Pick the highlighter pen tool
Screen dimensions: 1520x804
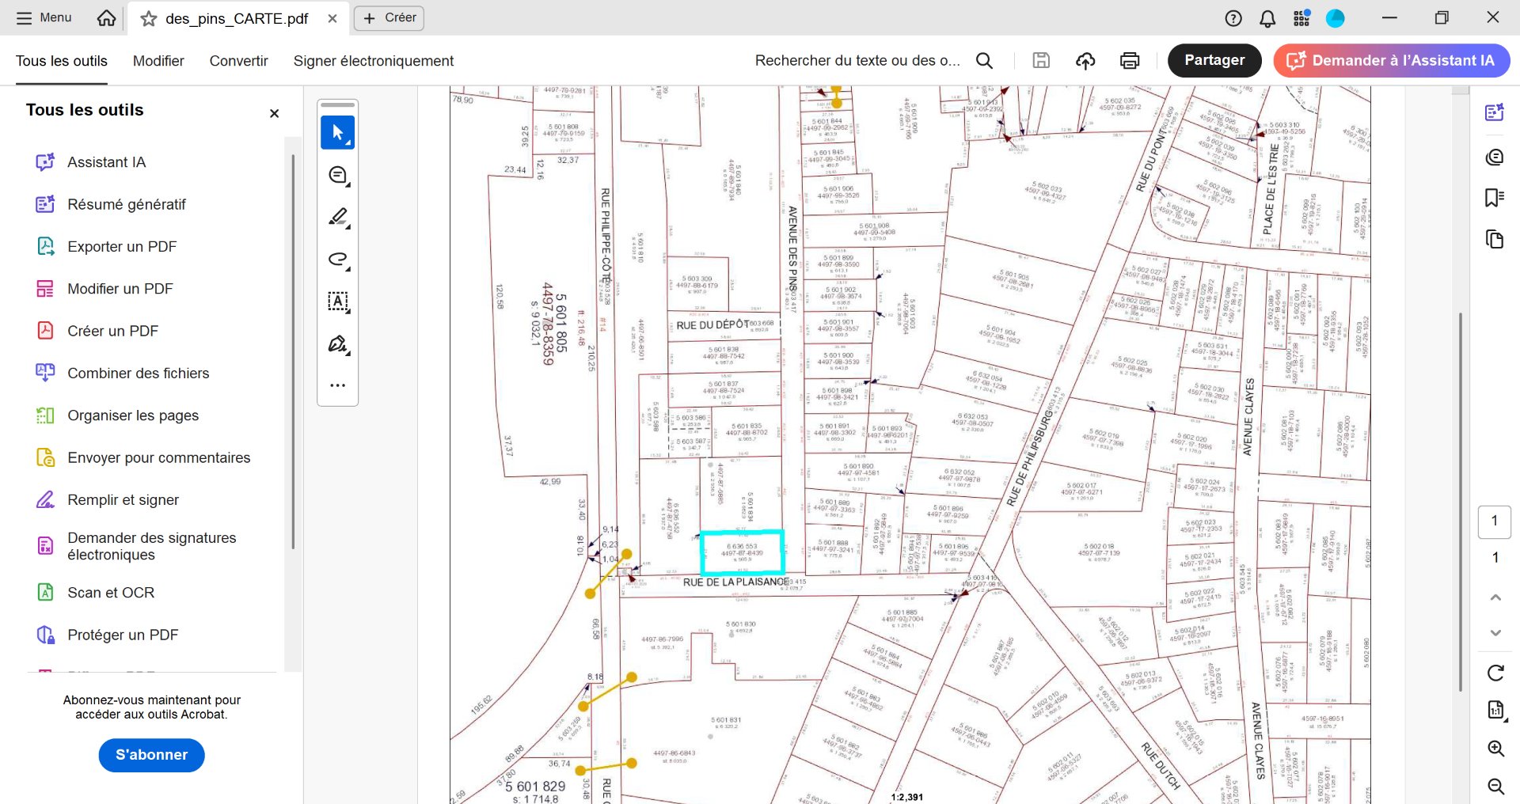click(338, 217)
